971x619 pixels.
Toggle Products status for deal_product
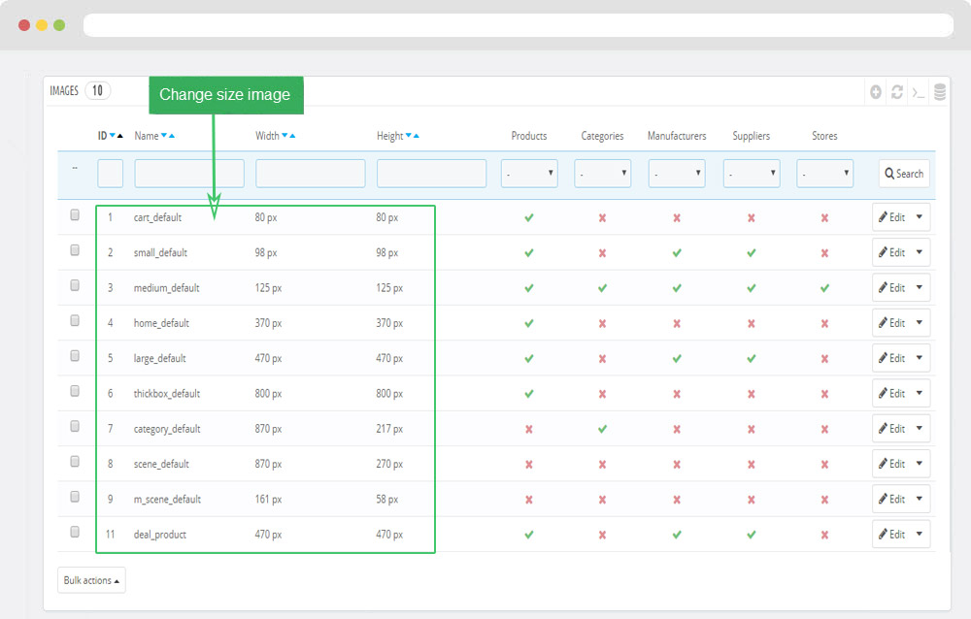[x=529, y=535]
